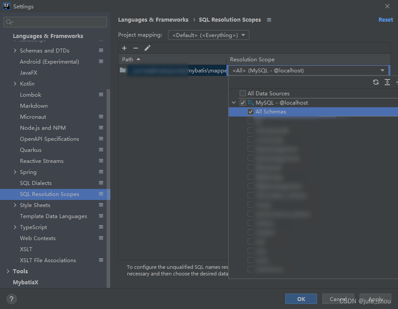Click the Reset link
Viewport: 398px width, 309px height.
(386, 20)
